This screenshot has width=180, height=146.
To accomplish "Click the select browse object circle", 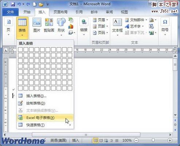I will [x=175, y=125].
